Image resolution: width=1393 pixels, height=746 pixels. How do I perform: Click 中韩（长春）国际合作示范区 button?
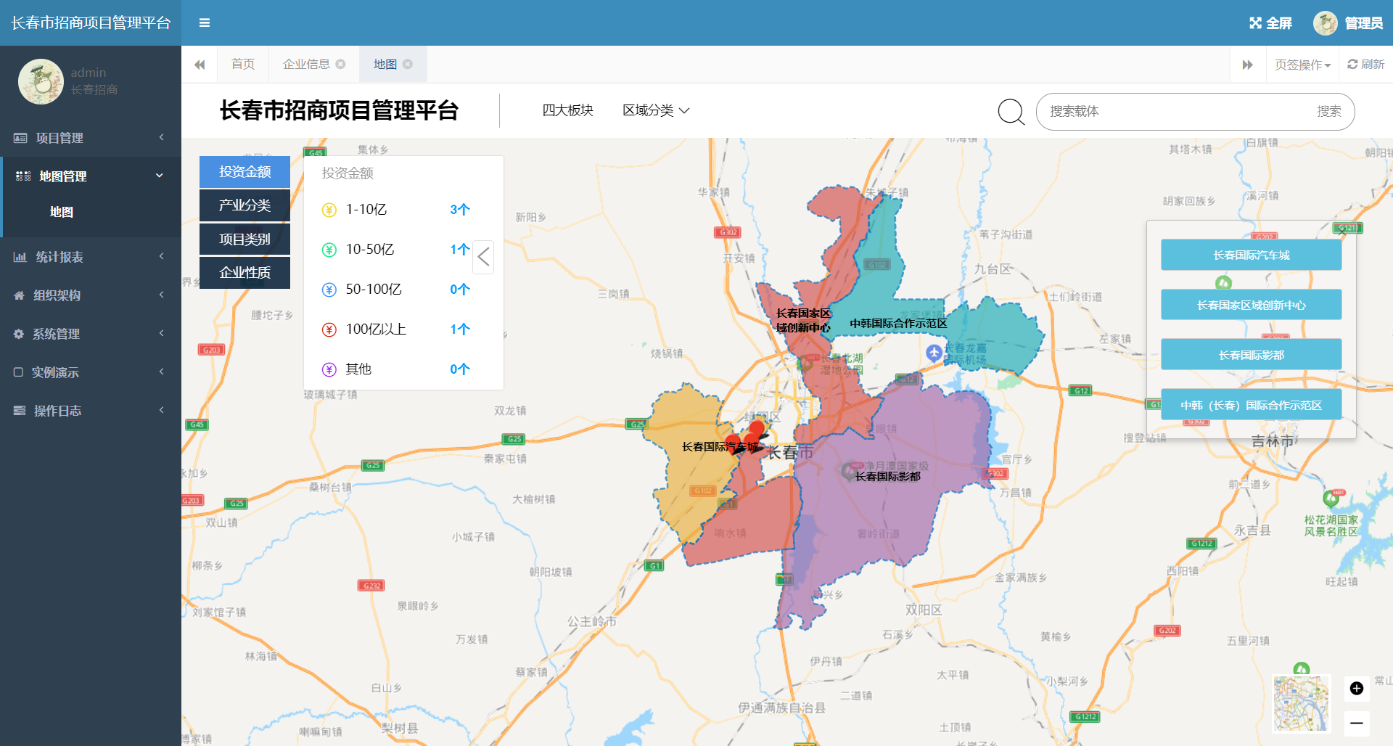1252,405
